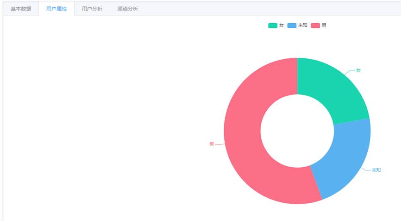Click the 女 callout label beside chart
401x221 pixels.
tap(358, 70)
